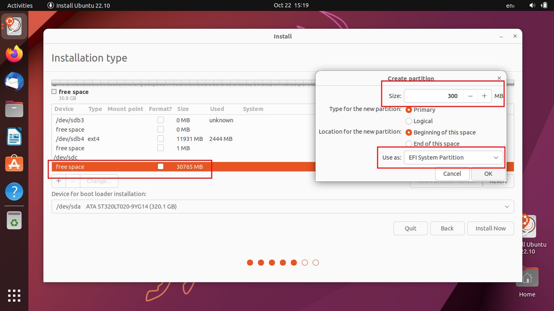Viewport: 554px width, 311px height.
Task: Minimize the Install window
Action: tap(501, 36)
